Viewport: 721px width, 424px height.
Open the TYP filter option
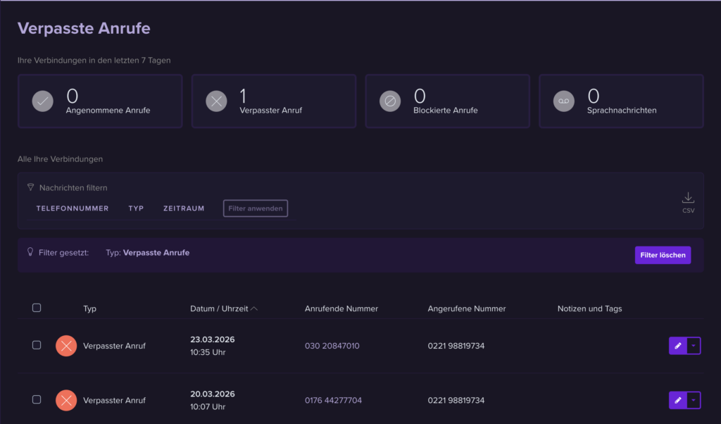click(136, 208)
